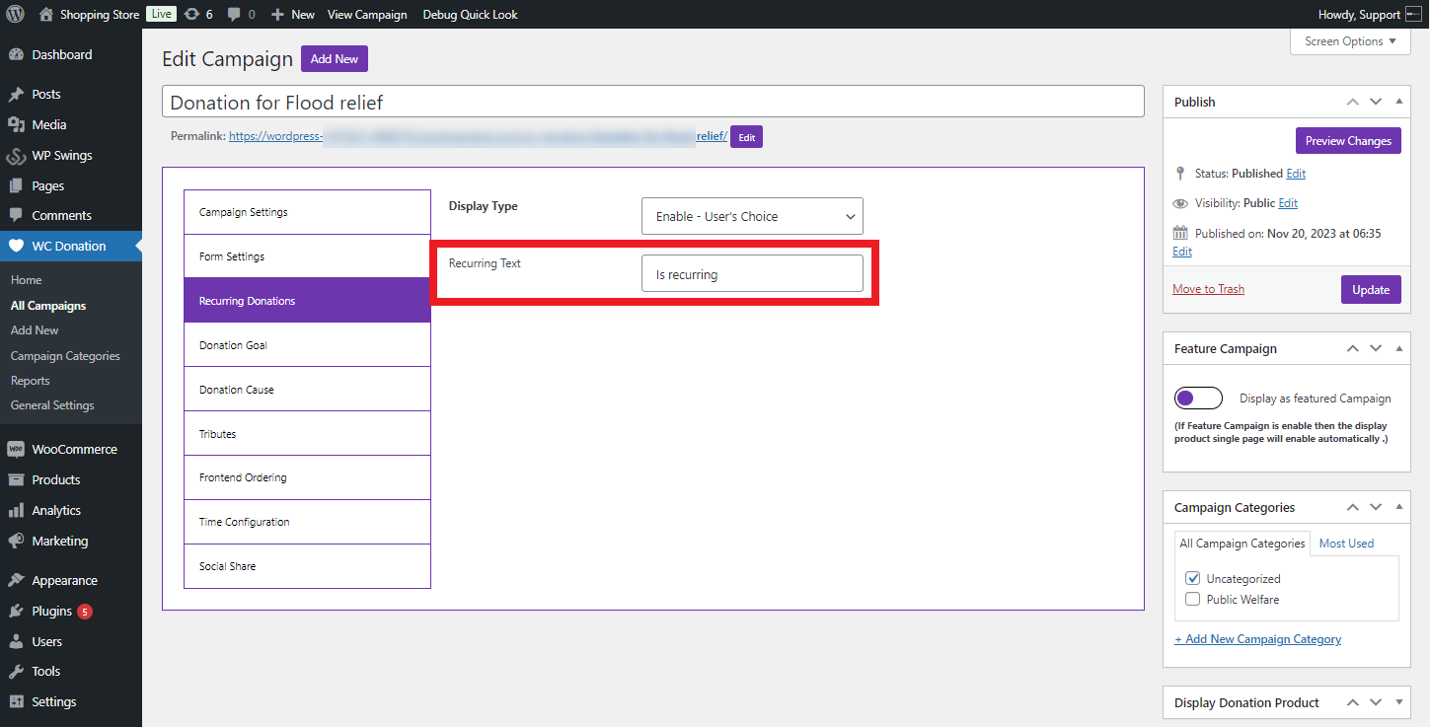Image resolution: width=1430 pixels, height=727 pixels.
Task: Click Add New Campaign Category link
Action: pos(1257,639)
